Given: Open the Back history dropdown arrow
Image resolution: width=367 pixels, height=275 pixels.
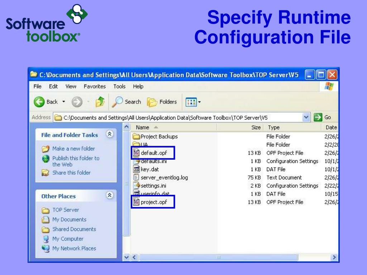Looking at the screenshot, I should pos(64,102).
